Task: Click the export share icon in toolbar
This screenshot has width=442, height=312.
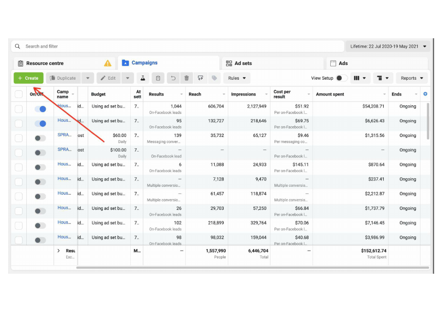Action: [201, 78]
